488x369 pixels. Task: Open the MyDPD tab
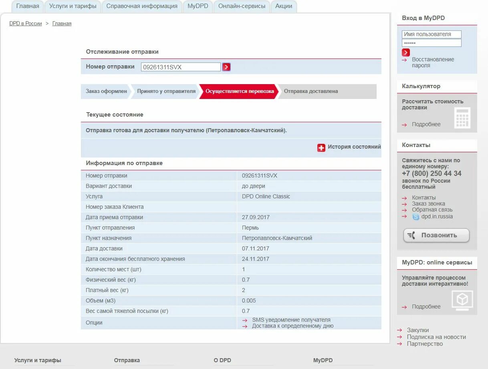198,6
